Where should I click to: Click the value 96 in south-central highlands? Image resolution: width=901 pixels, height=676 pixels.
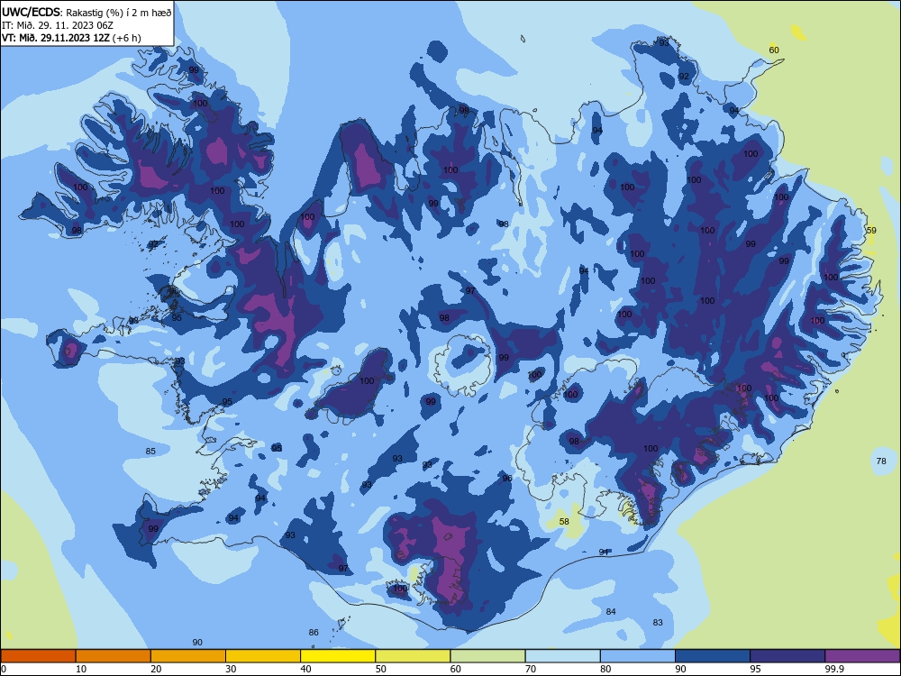pos(506,479)
